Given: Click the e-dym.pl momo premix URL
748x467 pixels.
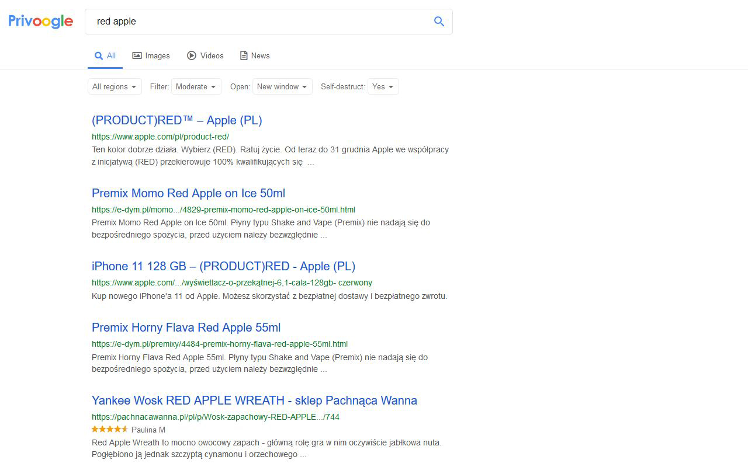Looking at the screenshot, I should [x=223, y=210].
